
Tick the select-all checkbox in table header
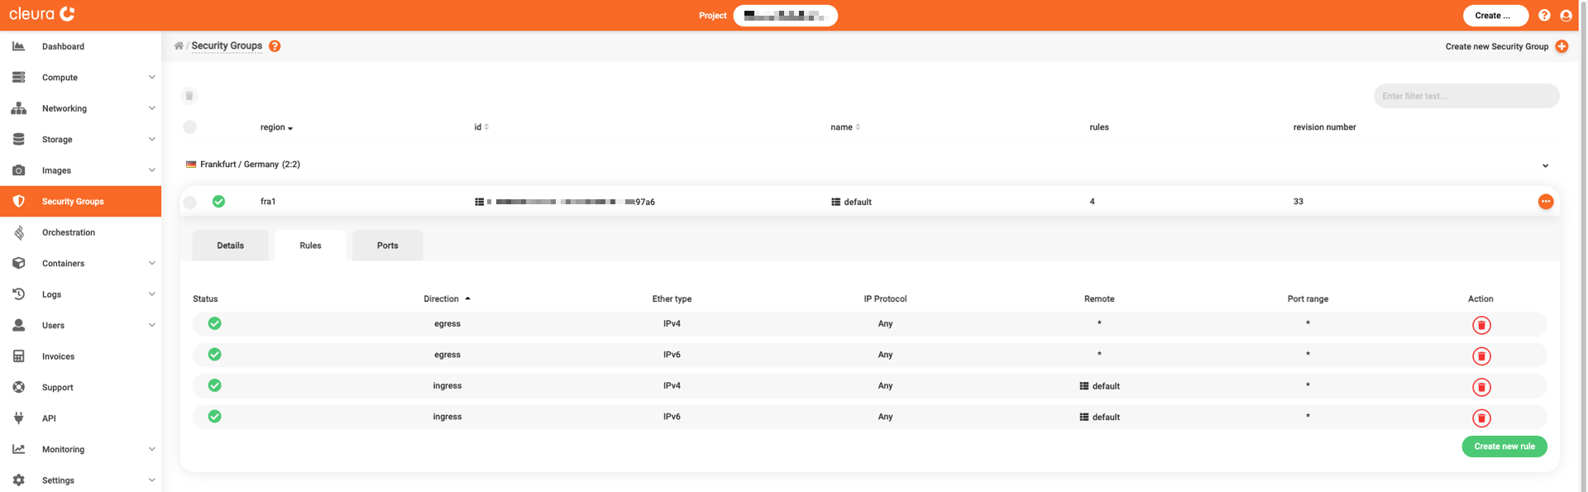click(190, 127)
